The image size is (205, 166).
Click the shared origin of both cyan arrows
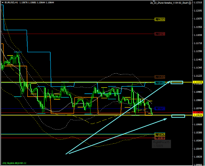pos(66,154)
